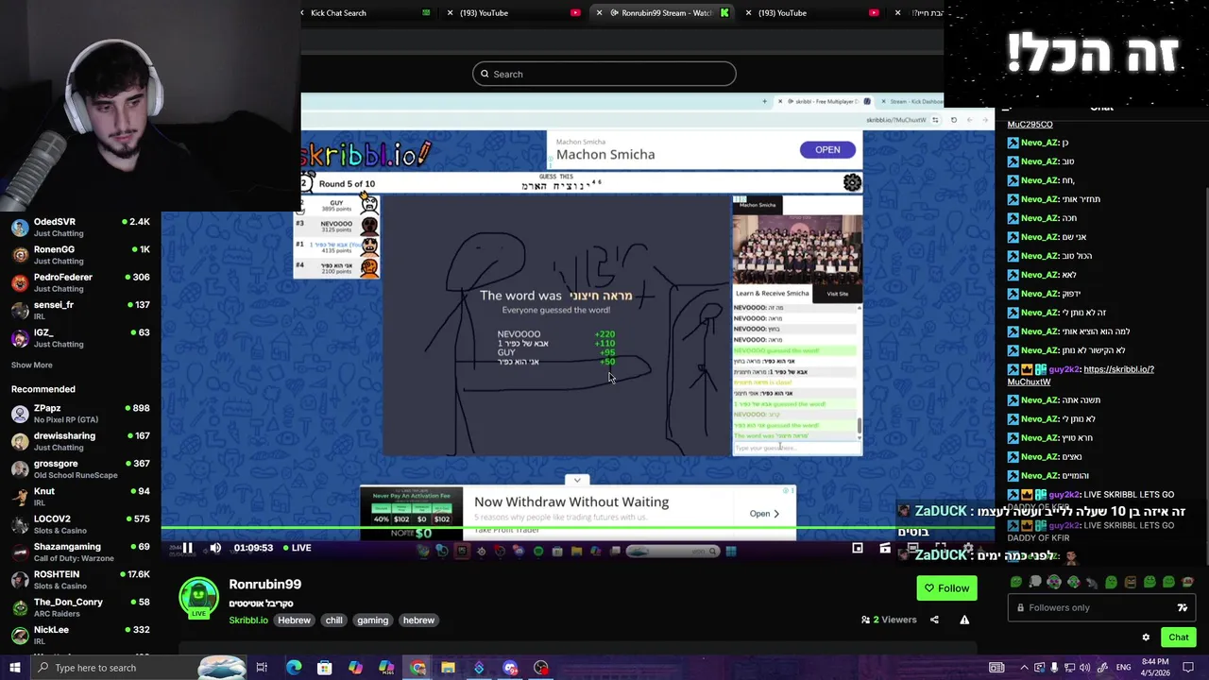1209x680 pixels.
Task: Launch Microsoft Edge from taskbar
Action: [x=294, y=668]
